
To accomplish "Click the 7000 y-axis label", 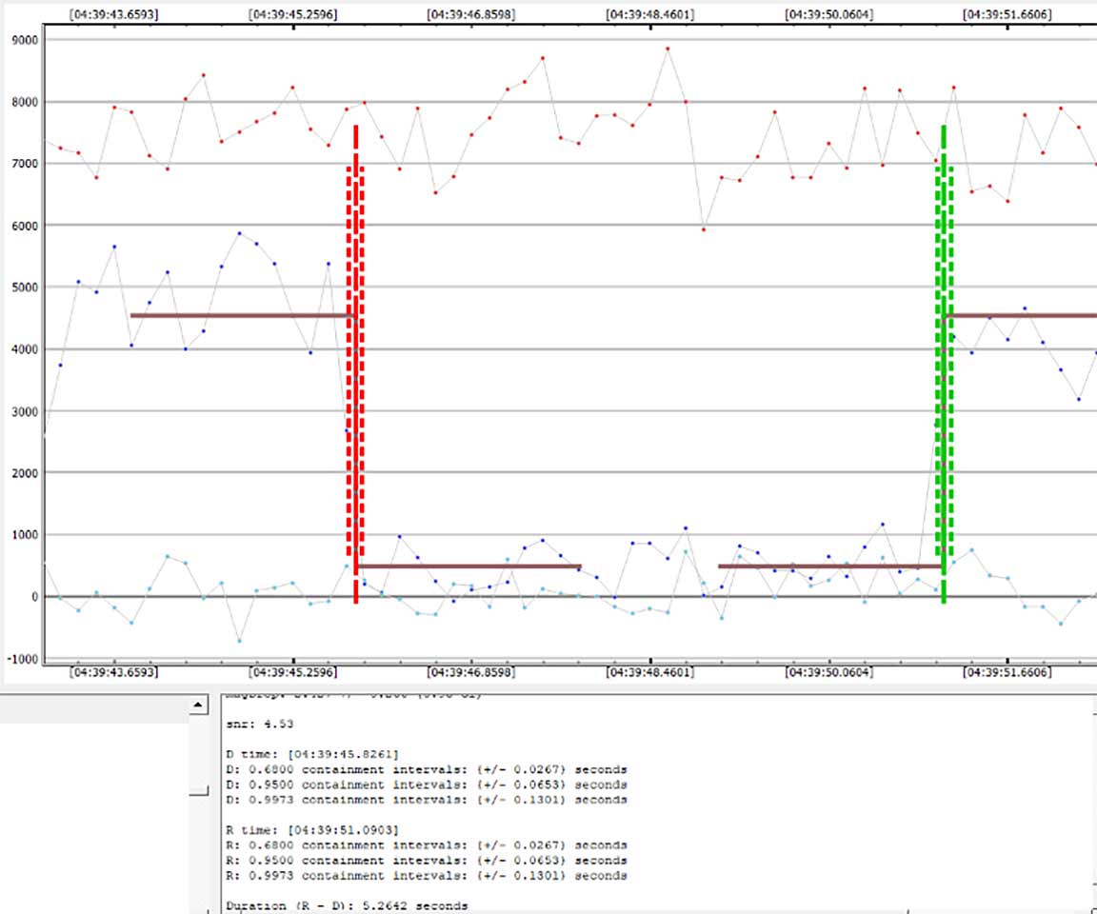I will pyautogui.click(x=25, y=164).
